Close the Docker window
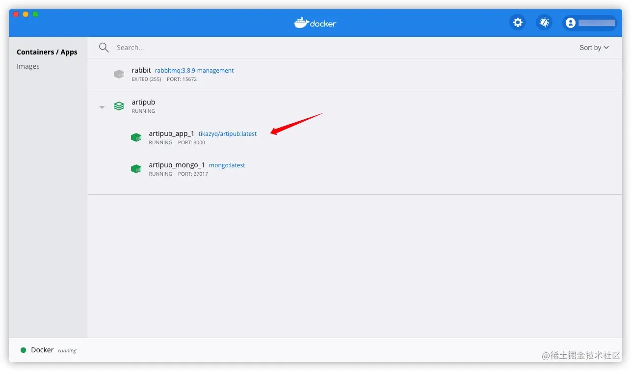Viewport: 631px width, 371px height. (x=16, y=14)
